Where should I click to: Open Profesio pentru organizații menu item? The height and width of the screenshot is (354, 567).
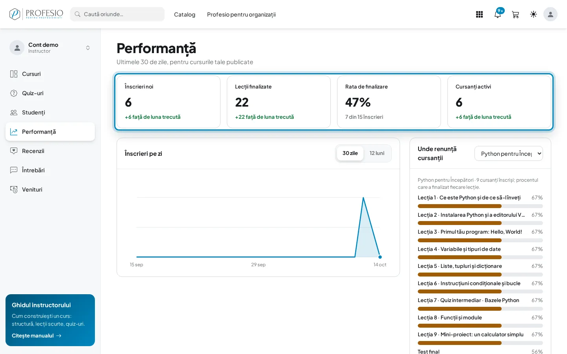(241, 15)
